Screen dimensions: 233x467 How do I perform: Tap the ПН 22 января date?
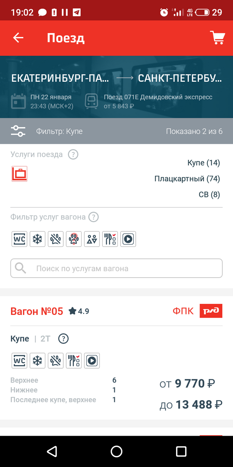click(51, 97)
